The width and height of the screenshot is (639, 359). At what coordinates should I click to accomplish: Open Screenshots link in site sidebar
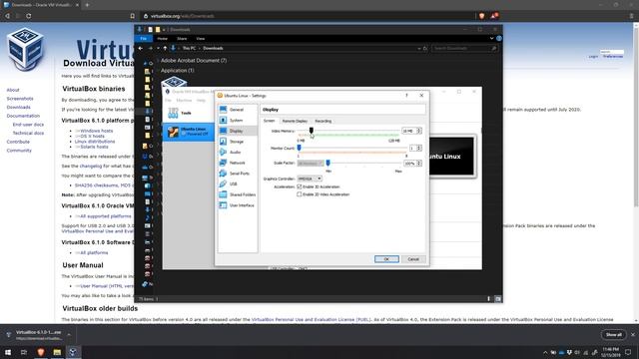click(20, 99)
